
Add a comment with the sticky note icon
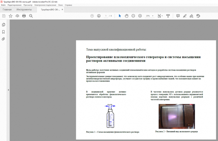178,16
